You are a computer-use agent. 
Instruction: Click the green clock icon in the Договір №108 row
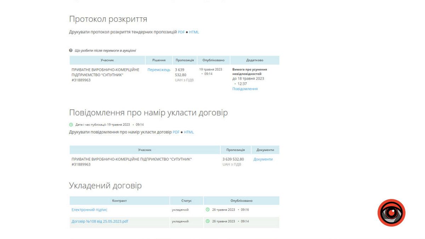(x=208, y=221)
